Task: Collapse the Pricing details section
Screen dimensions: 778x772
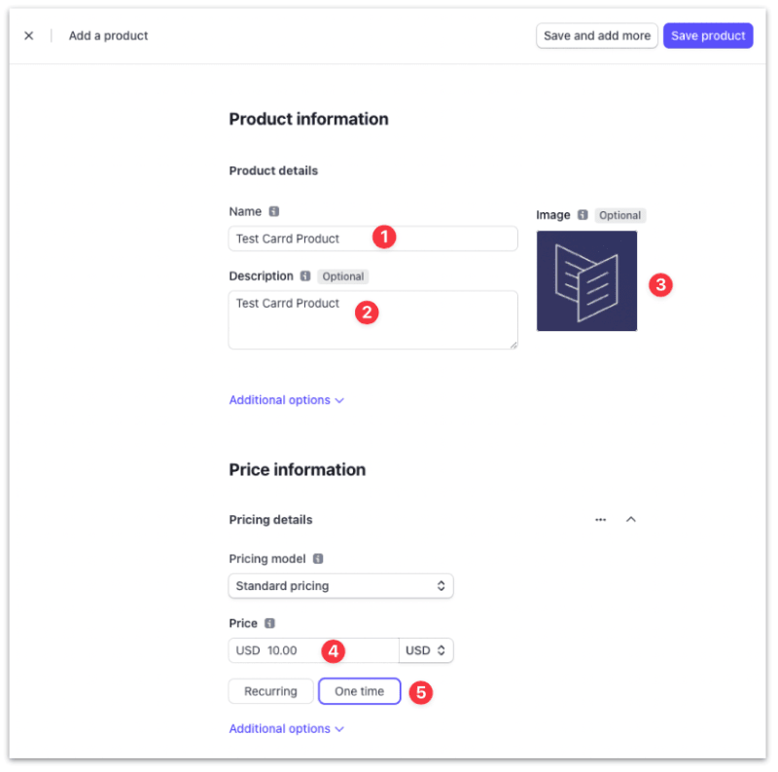Action: [631, 520]
